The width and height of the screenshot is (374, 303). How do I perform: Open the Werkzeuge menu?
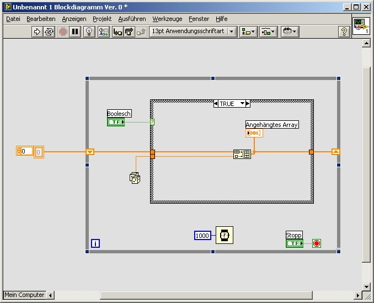[168, 19]
